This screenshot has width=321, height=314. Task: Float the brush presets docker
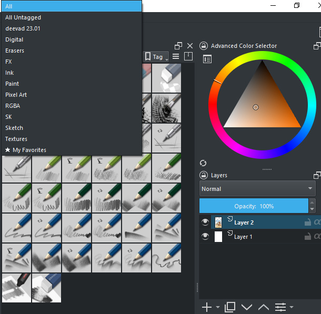[x=178, y=46]
